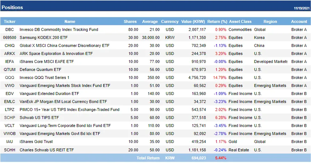Viewport: 311px width, 163px height.
Task: Click the Samsung KODEX 200 ETF name
Action: (x=43, y=37)
